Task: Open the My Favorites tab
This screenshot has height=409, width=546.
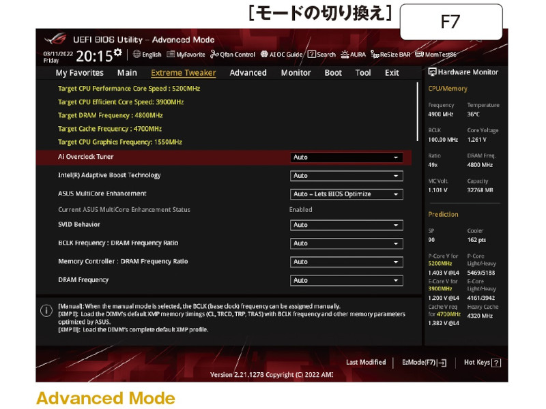Action: [79, 73]
